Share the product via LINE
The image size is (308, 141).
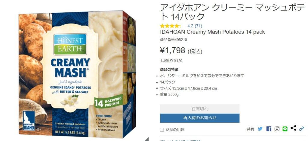tap(285, 129)
